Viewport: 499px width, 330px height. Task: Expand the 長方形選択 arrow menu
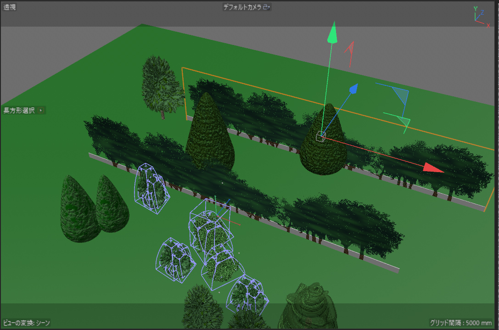pos(41,111)
